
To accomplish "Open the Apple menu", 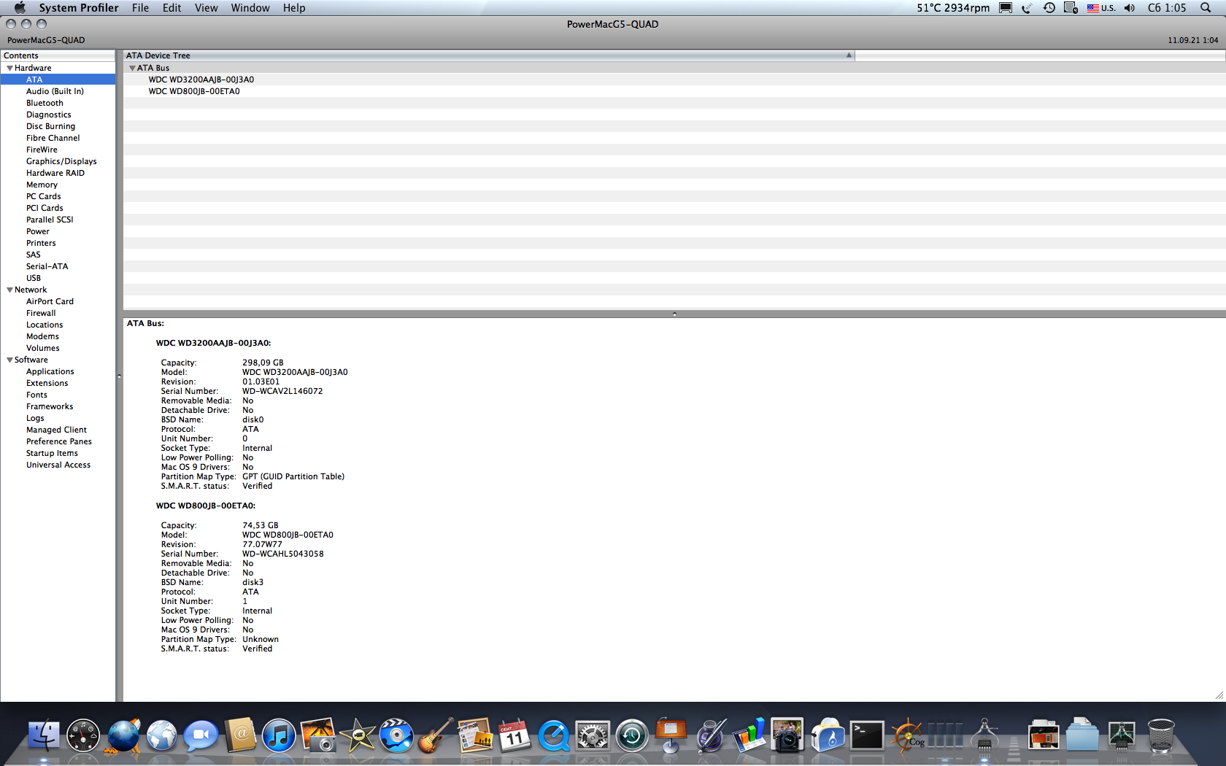I will click(20, 8).
